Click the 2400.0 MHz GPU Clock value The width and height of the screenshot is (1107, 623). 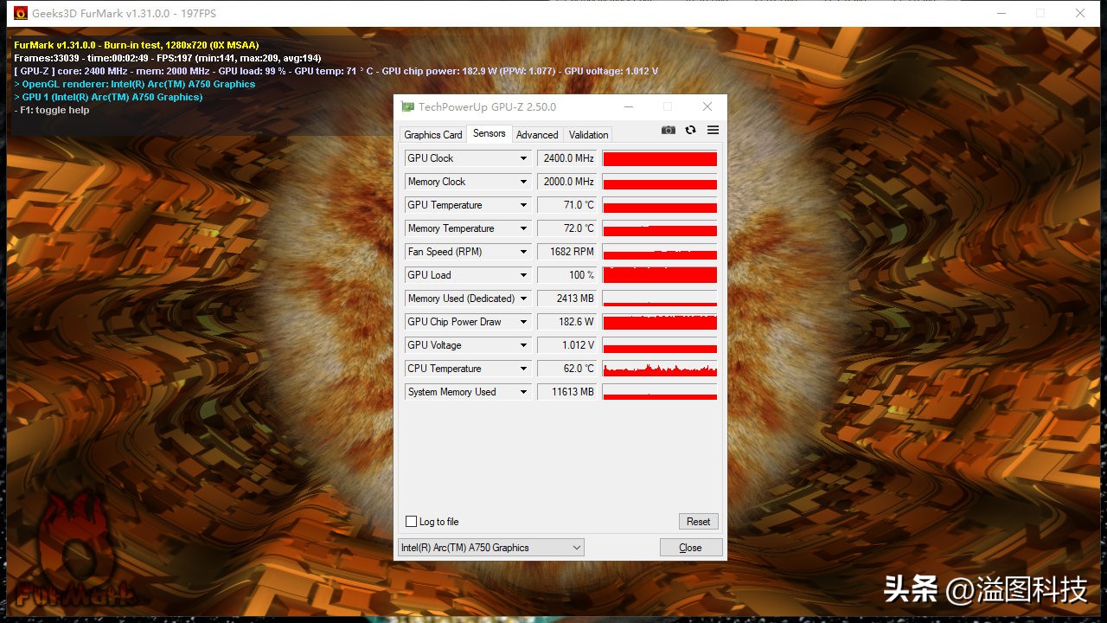coord(567,158)
